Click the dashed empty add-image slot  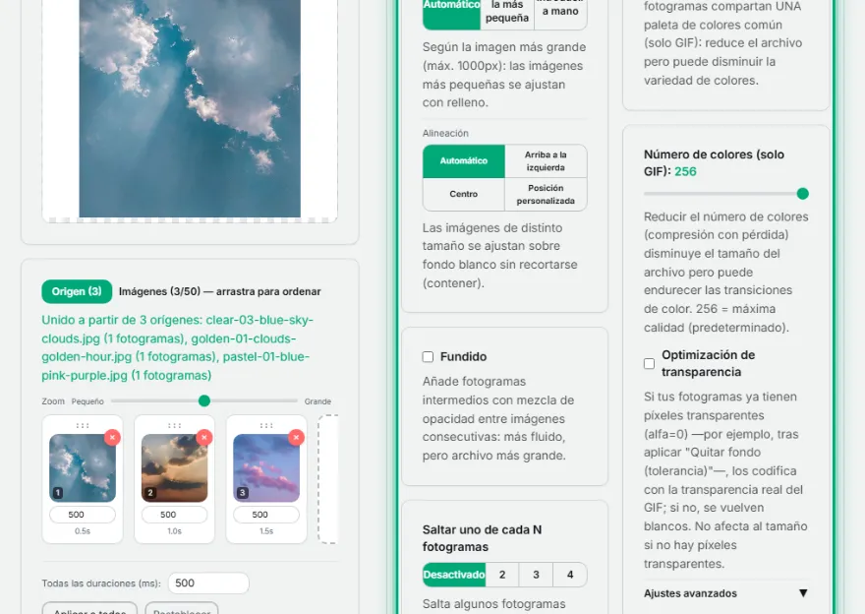click(328, 479)
